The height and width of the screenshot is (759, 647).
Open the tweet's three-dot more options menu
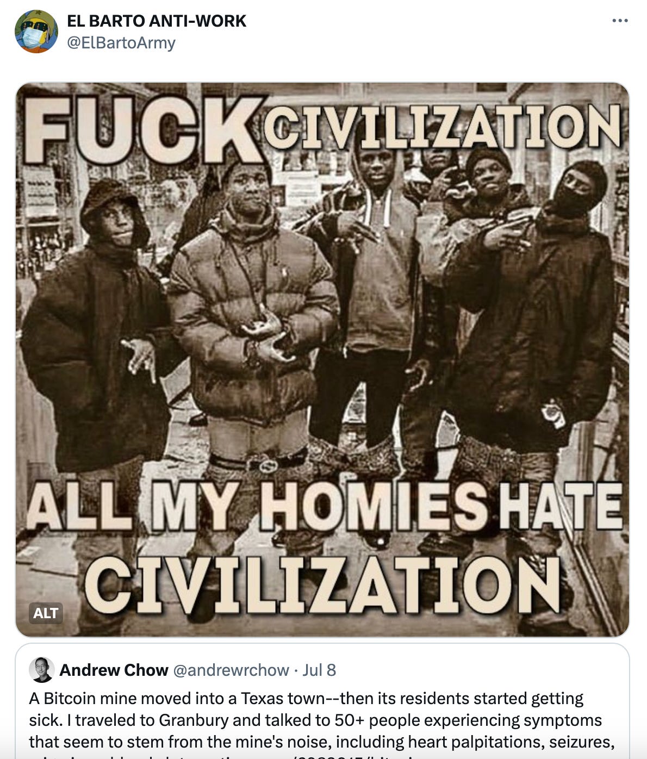(620, 21)
